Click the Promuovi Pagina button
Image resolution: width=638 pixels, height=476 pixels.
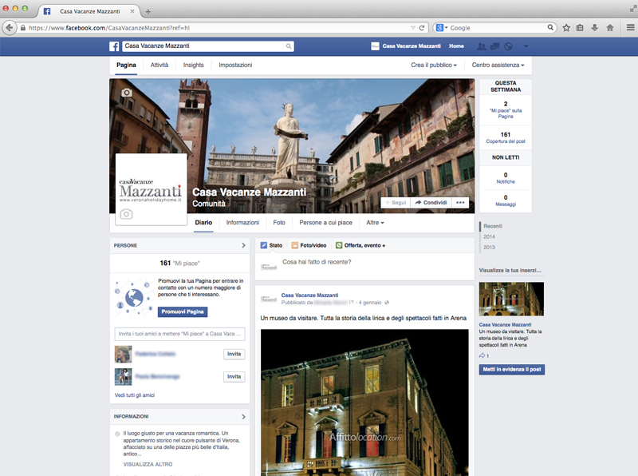click(x=183, y=311)
